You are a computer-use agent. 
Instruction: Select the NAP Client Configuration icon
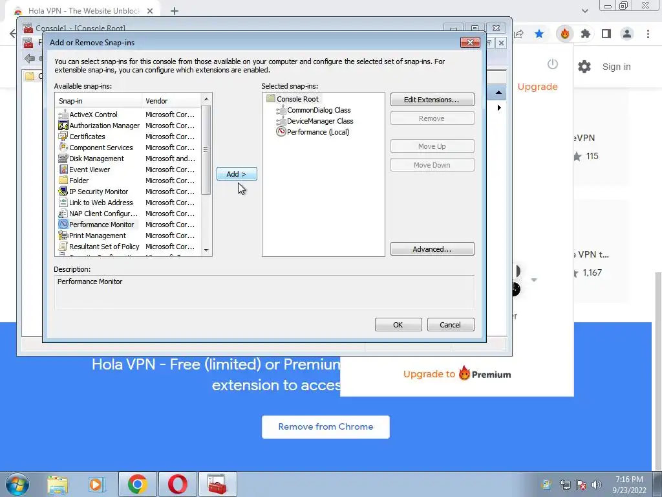pyautogui.click(x=63, y=214)
